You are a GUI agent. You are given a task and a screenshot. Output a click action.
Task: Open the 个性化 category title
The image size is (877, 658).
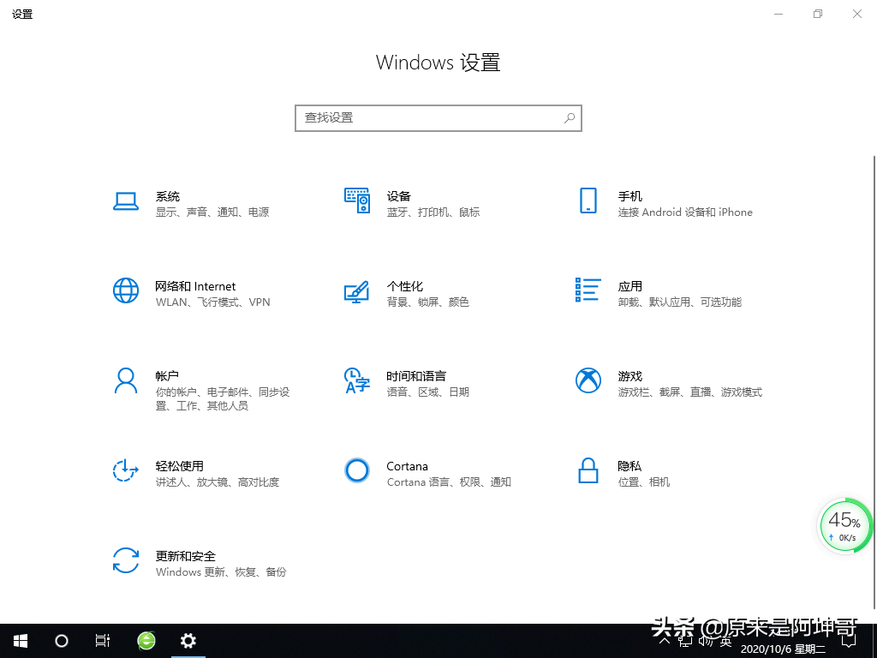(405, 286)
